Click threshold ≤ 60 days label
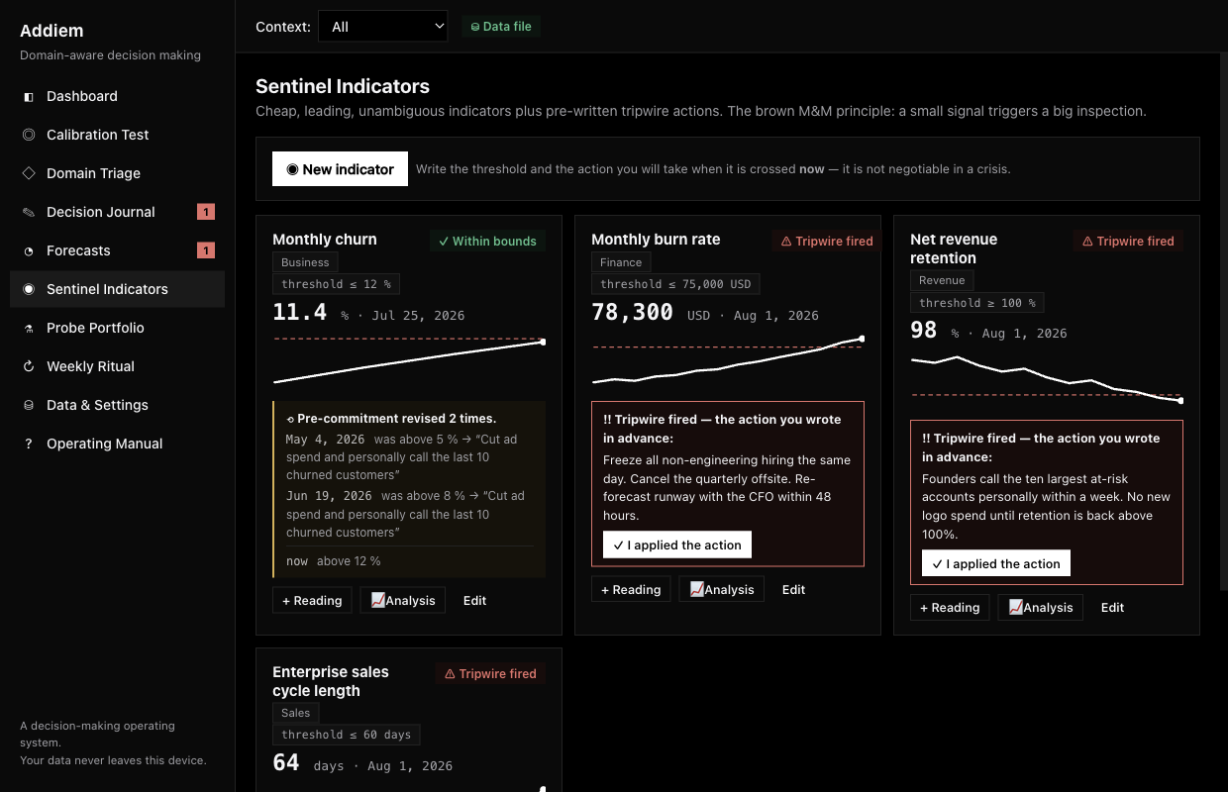The image size is (1228, 792). [x=346, y=735]
